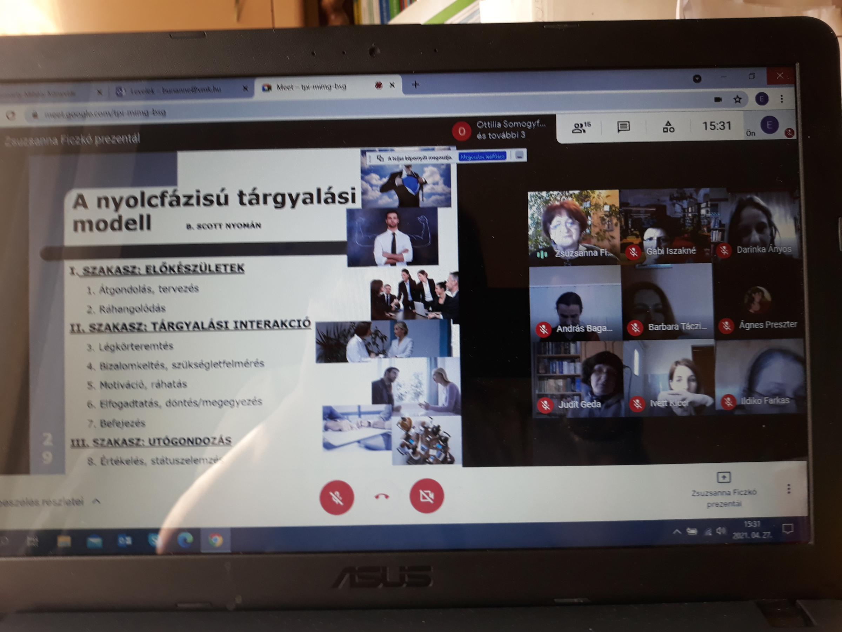Viewport: 842px width, 632px height.
Task: Open a new browser tab with plus button
Action: point(415,85)
